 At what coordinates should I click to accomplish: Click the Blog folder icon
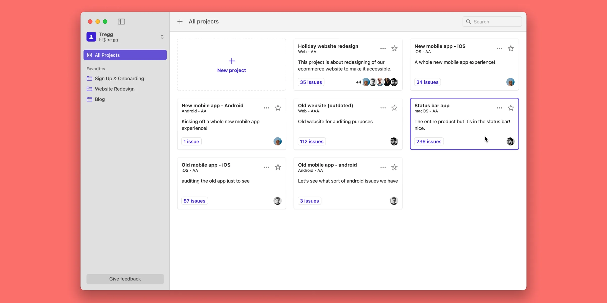pyautogui.click(x=90, y=99)
